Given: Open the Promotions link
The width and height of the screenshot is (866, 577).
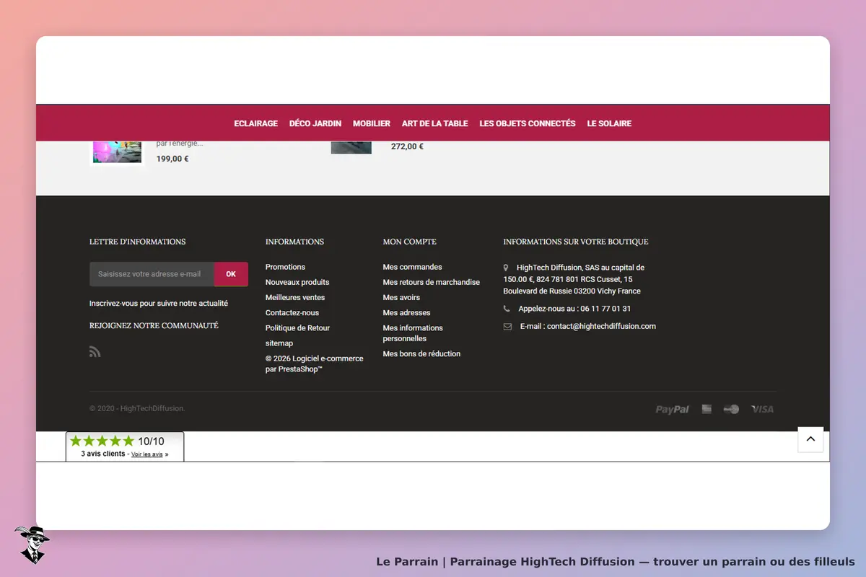Looking at the screenshot, I should [285, 267].
